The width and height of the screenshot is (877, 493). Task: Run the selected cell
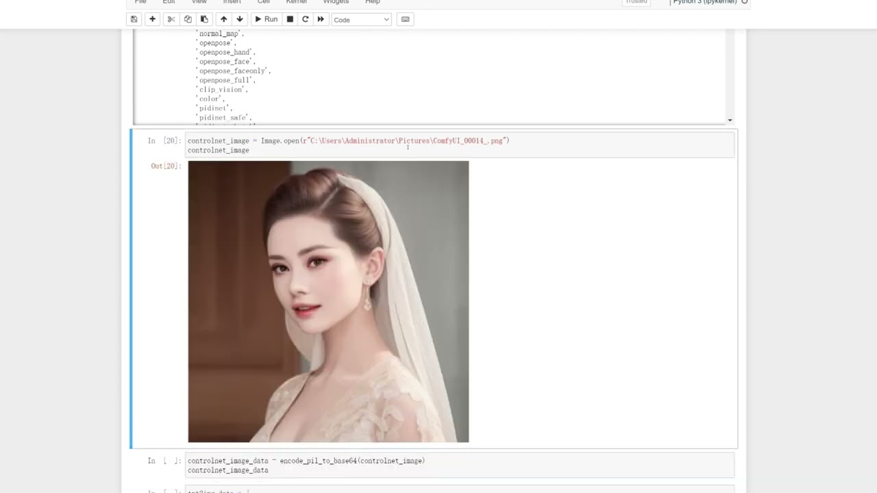(266, 19)
